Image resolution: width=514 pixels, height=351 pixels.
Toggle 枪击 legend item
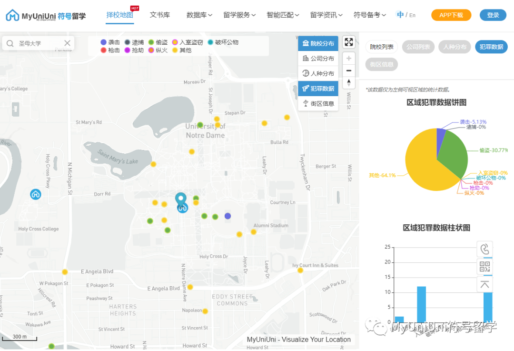pyautogui.click(x=110, y=50)
